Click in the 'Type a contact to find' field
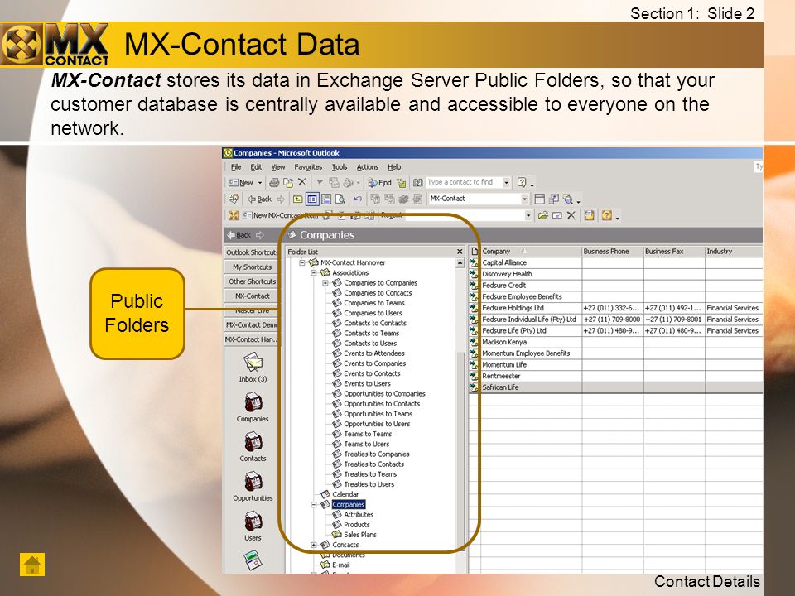The image size is (795, 596). (x=464, y=182)
